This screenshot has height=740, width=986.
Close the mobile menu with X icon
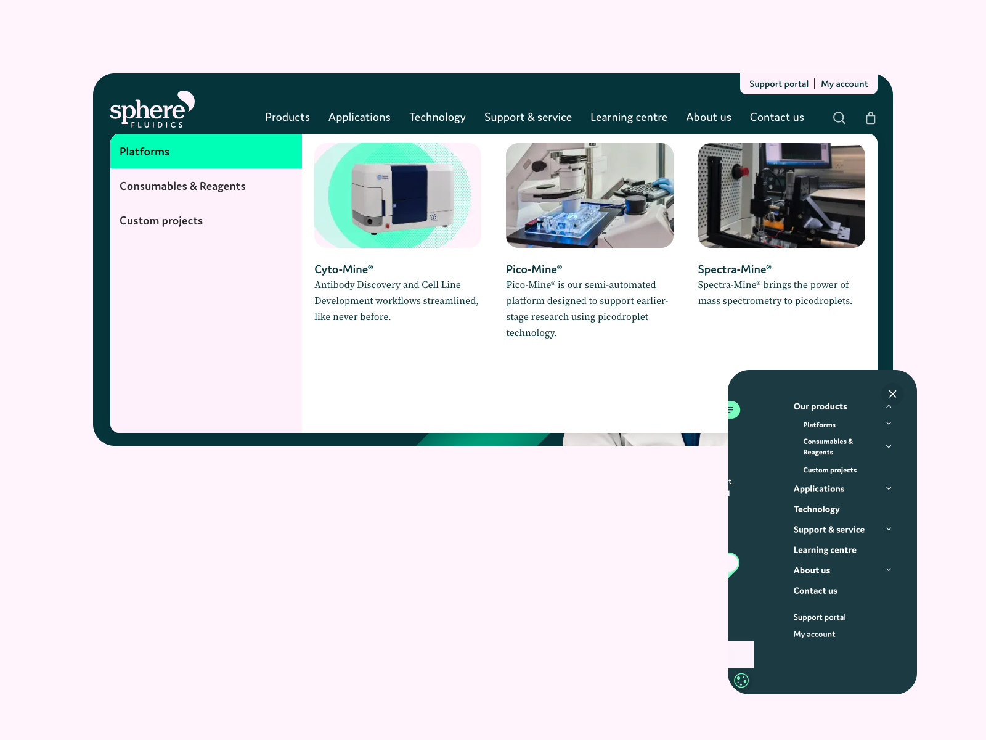pyautogui.click(x=892, y=394)
